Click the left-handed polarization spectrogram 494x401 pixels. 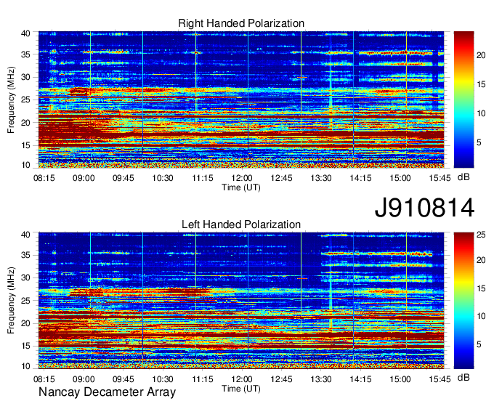(241, 301)
